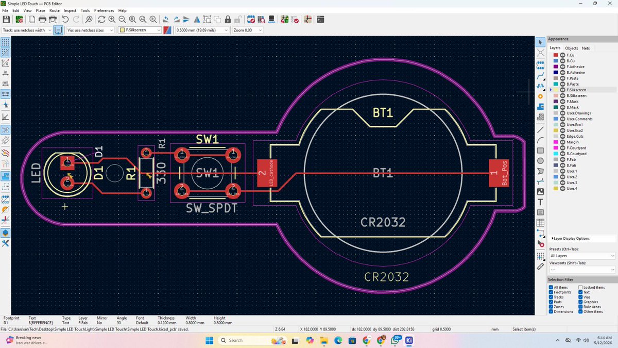Viewport: 618px width, 348px height.
Task: Open the Design Rules Checker icon
Action: (x=296, y=19)
